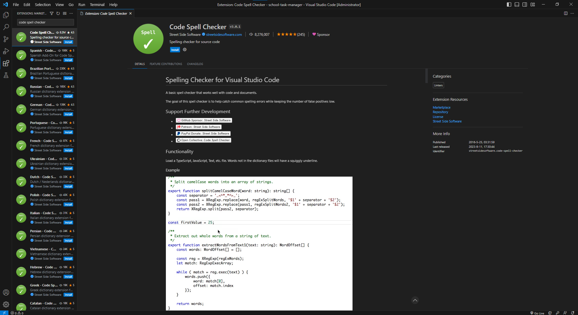Image resolution: width=578 pixels, height=315 pixels.
Task: Open the Manage gear in activity bar
Action: coord(6,304)
